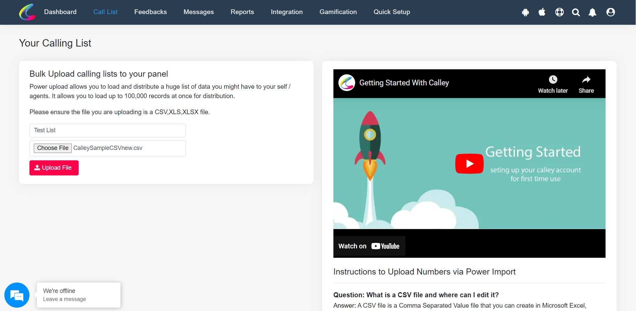Navigate to Gamification section

338,12
